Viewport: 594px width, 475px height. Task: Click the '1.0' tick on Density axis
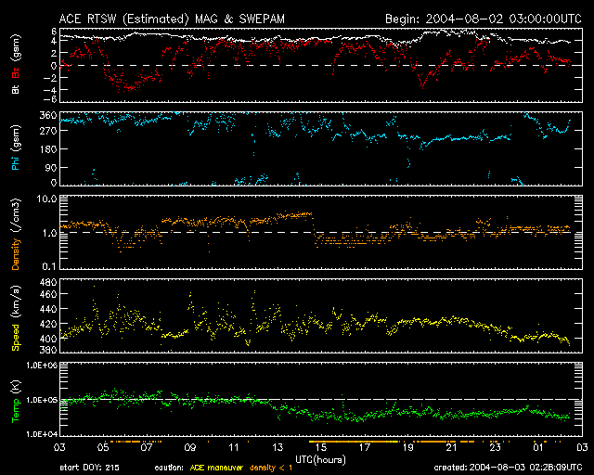[x=49, y=234]
